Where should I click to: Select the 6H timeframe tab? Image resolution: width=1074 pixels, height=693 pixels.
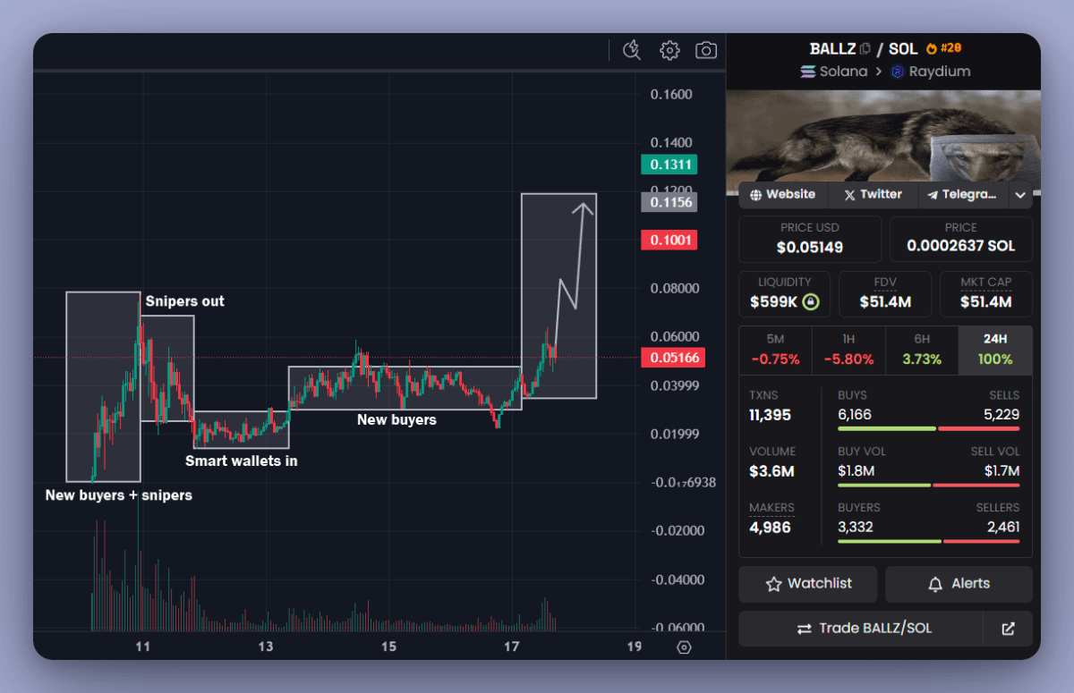[922, 350]
